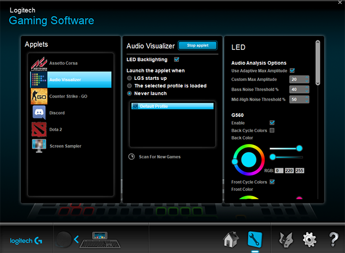This screenshot has height=253, width=345.
Task: Click the Scan For New Games clock icon
Action: click(x=132, y=156)
